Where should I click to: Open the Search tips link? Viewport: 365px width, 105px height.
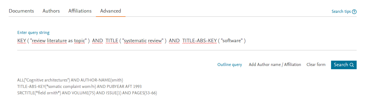point(341,11)
